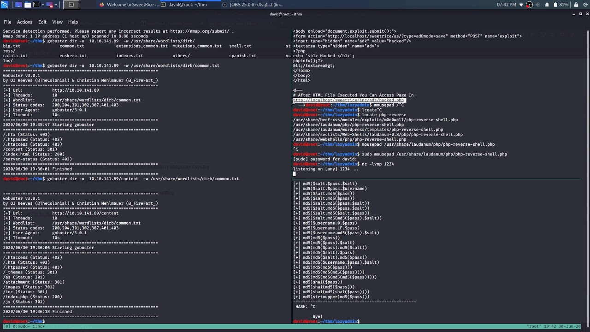Viewport: 590px width, 332px height.
Task: Minimize the terminal window
Action: click(x=574, y=14)
